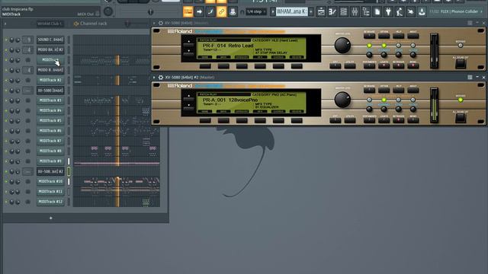The width and height of the screenshot is (488, 274).
Task: Open the WHAM Club channel filter dropdown
Action: [50, 24]
